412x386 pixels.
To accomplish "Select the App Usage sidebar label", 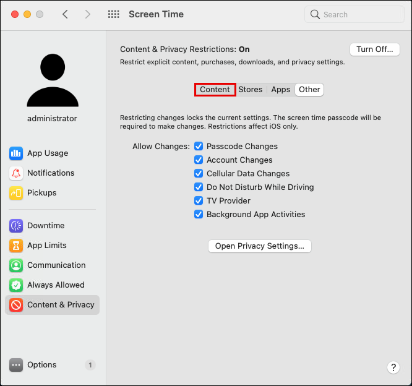I will 48,153.
